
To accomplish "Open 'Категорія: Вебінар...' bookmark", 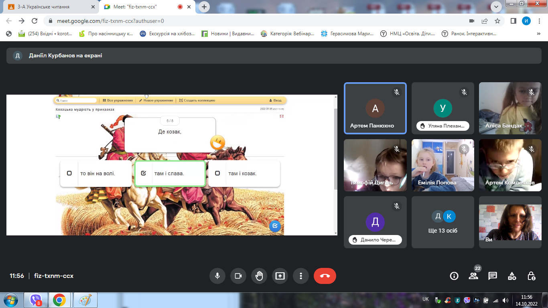I will tap(288, 34).
